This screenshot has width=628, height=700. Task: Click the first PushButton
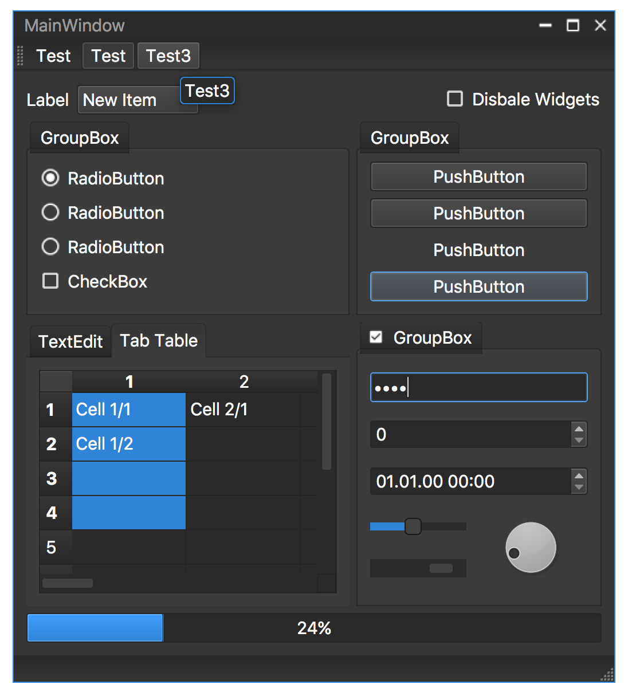[479, 176]
